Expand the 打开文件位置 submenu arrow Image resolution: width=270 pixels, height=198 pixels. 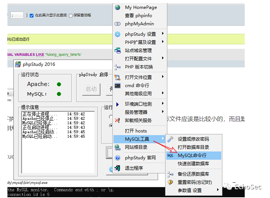163,77
